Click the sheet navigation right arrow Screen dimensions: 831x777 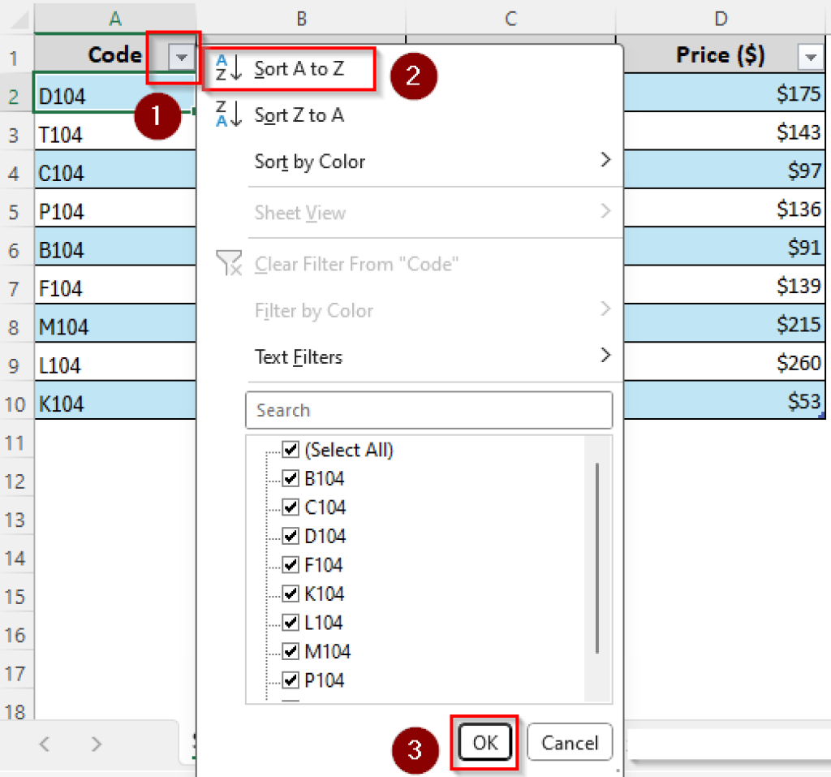tap(96, 744)
